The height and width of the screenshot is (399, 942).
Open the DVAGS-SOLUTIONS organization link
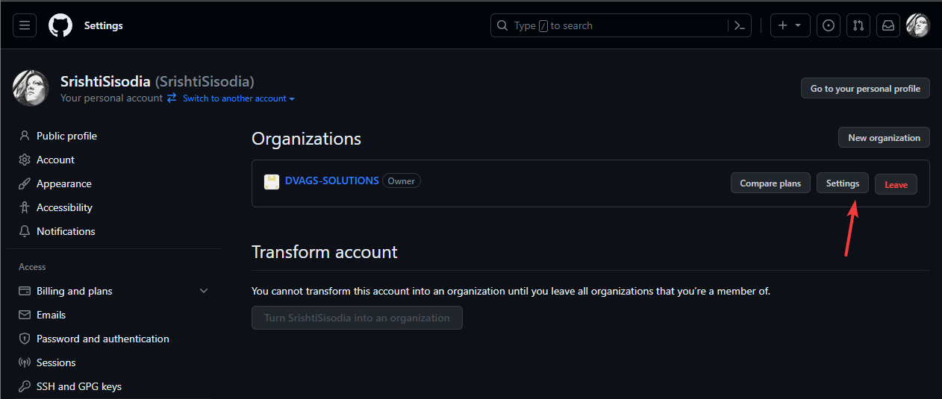331,180
